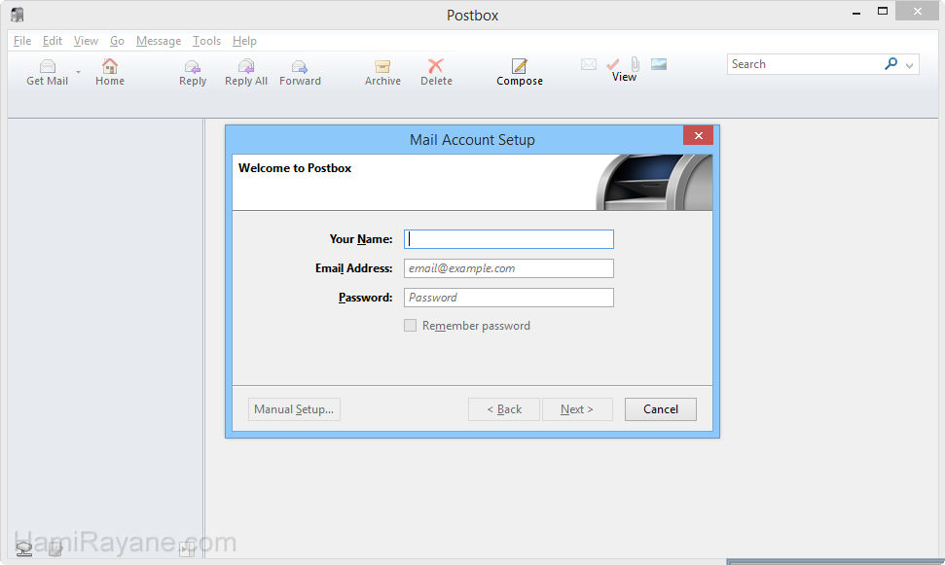Image resolution: width=945 pixels, height=565 pixels.
Task: Click the Manual Setup... button
Action: [294, 409]
